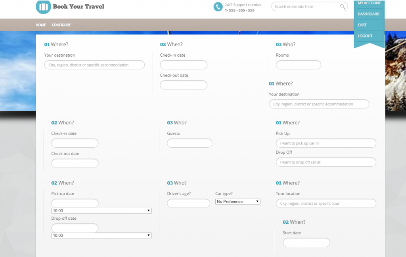Click the suitcase logo icon
Viewport: 406px width, 257px height.
pyautogui.click(x=43, y=7)
